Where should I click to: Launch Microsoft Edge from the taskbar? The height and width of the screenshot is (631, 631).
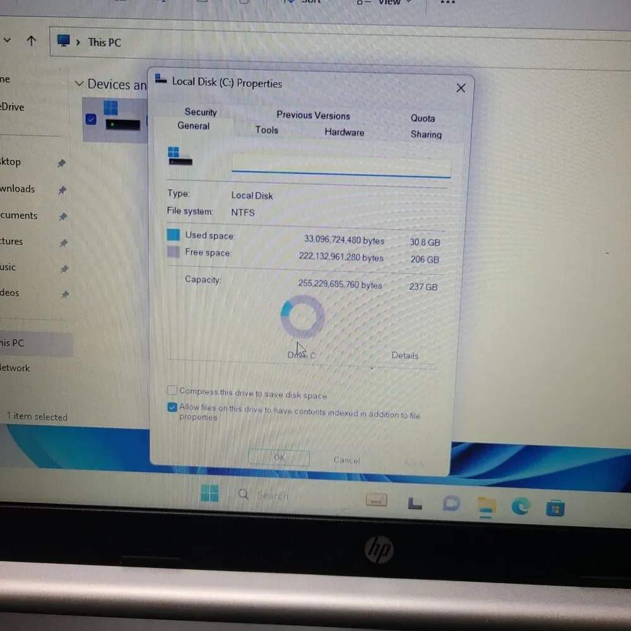[521, 506]
